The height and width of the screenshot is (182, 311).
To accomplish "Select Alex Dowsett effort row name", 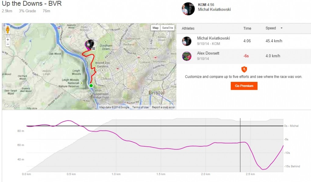I will 208,53.
